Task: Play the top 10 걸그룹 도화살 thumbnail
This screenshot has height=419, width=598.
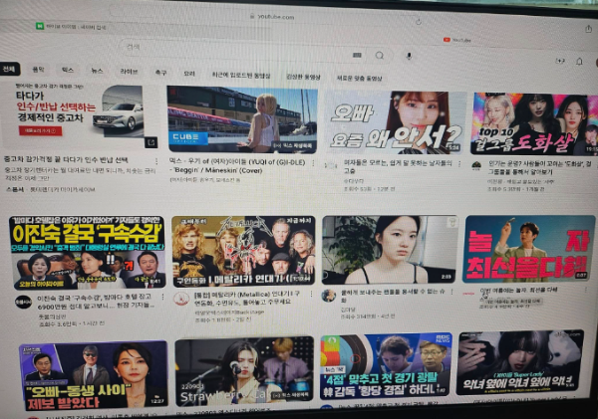Action: pos(534,124)
